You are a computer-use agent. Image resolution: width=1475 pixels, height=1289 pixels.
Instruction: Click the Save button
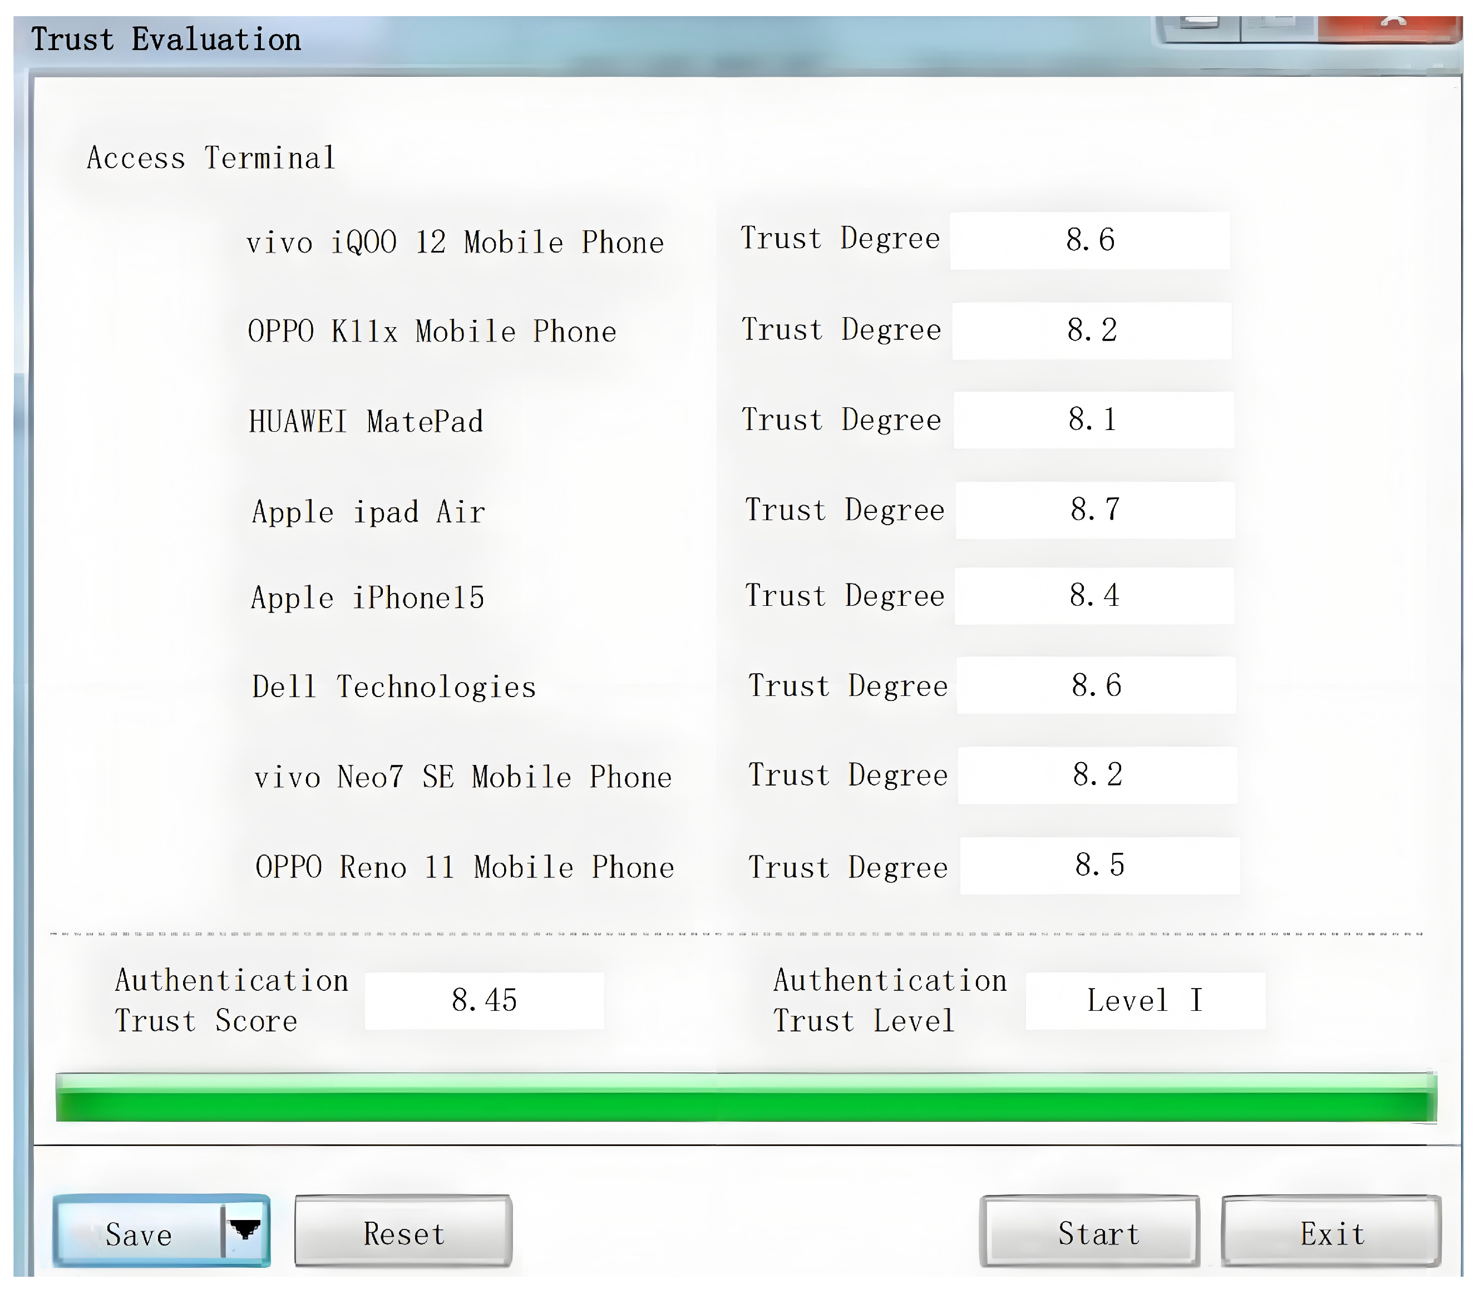[x=138, y=1234]
